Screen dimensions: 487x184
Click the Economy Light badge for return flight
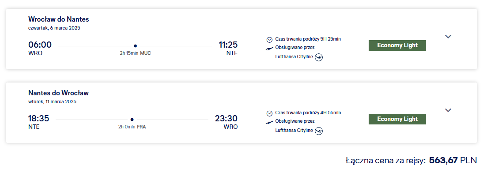point(397,119)
